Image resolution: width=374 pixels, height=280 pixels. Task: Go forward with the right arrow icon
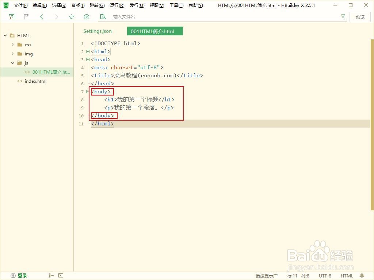click(x=57, y=17)
